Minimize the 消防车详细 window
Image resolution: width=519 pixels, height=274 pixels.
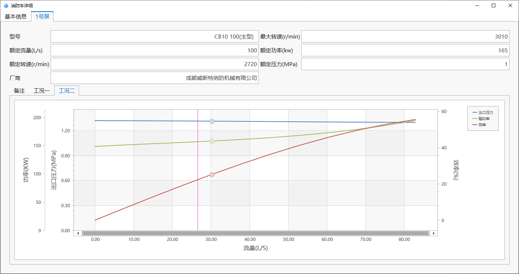(477, 5)
